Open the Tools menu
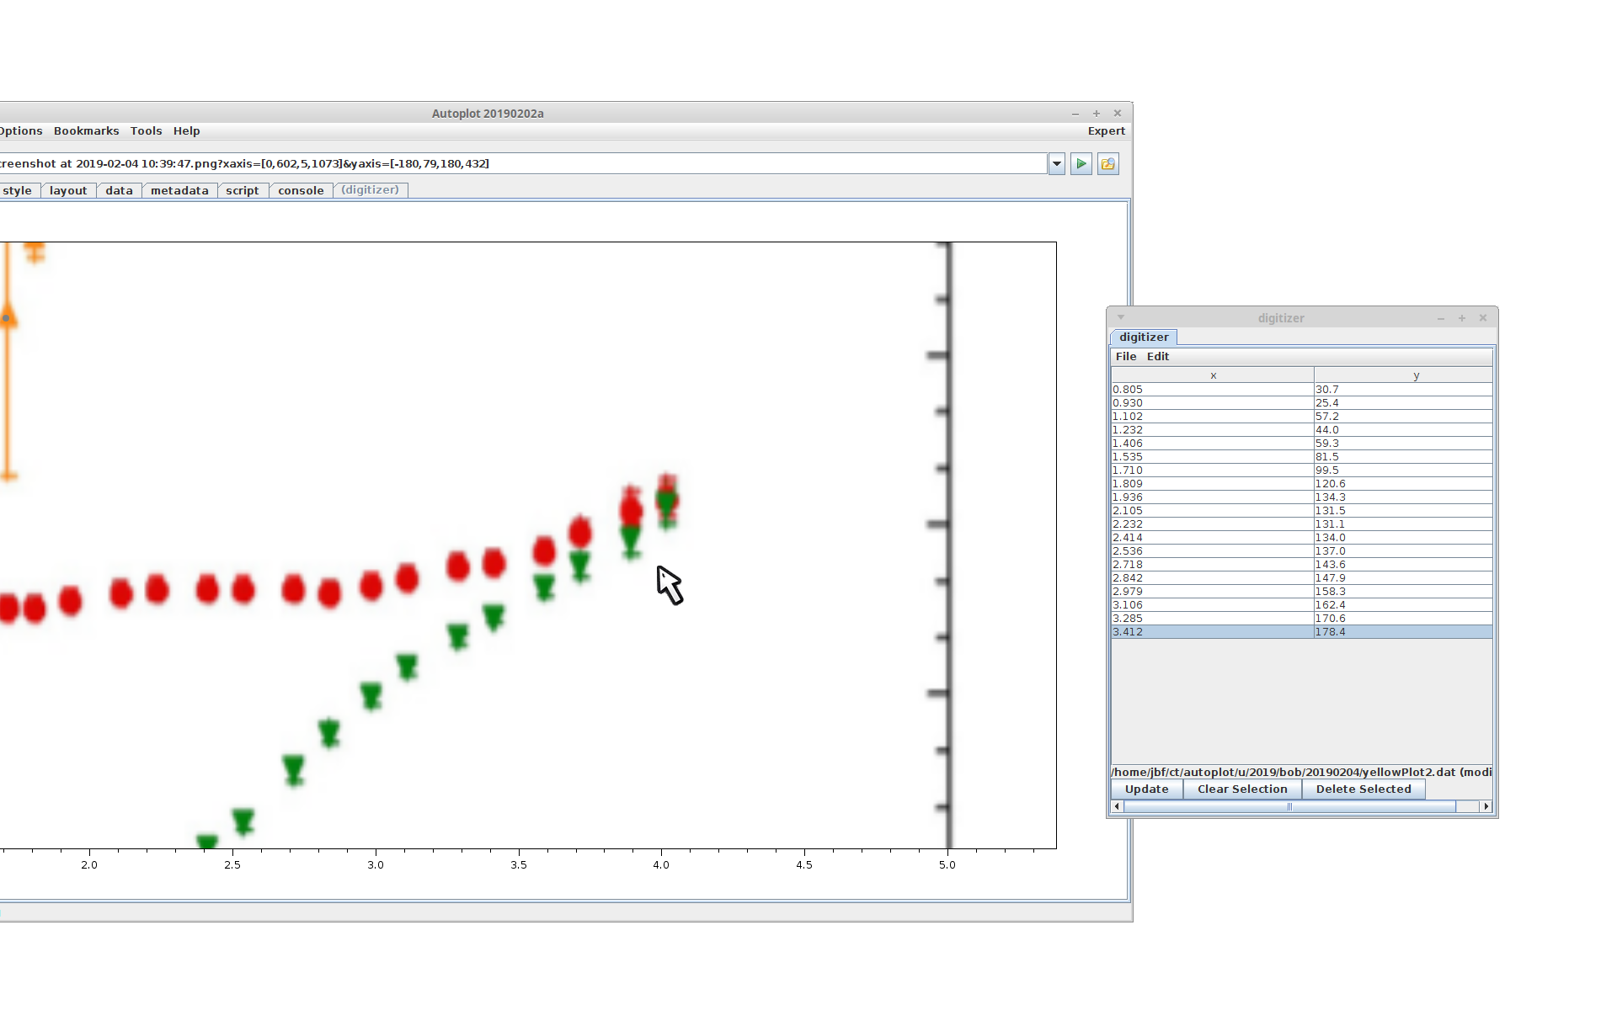This screenshot has height=1010, width=1617. tap(146, 131)
